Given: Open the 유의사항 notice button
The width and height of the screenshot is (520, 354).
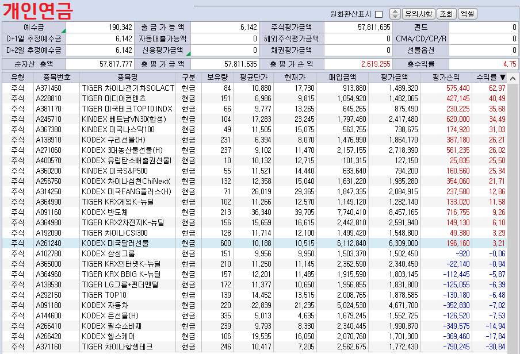Looking at the screenshot, I should pyautogui.click(x=419, y=14).
